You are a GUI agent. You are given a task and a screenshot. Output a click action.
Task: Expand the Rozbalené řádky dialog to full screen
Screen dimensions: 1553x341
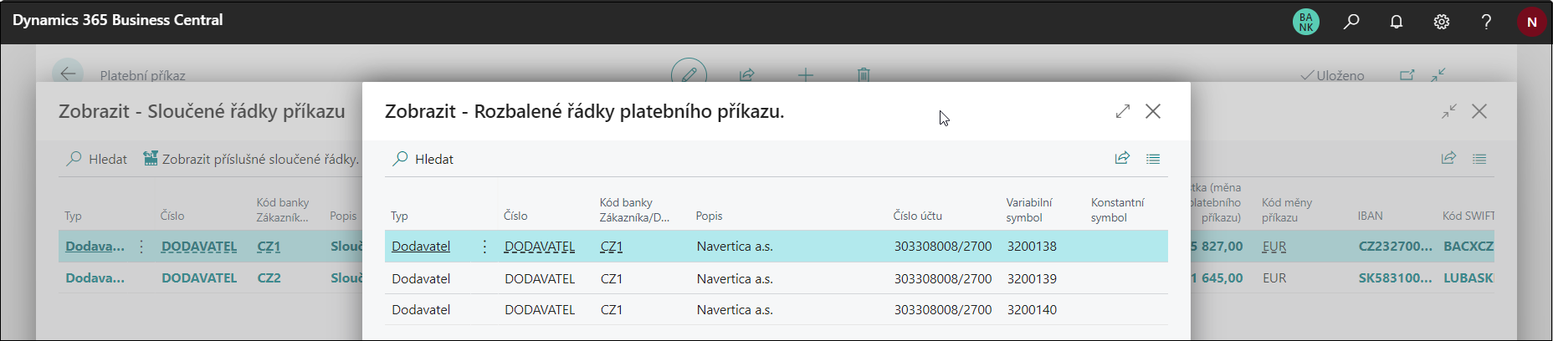(x=1123, y=111)
